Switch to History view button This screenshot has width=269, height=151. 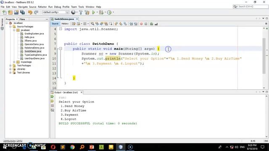65,24
